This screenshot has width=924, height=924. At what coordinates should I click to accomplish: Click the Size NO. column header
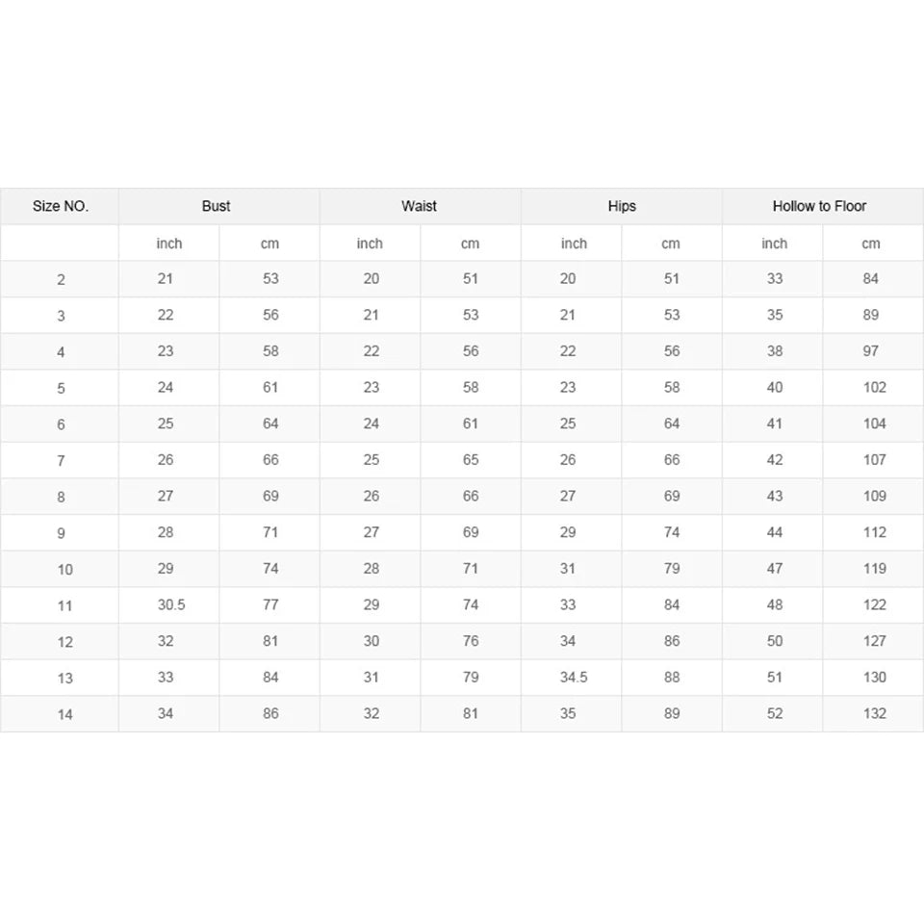pyautogui.click(x=60, y=206)
